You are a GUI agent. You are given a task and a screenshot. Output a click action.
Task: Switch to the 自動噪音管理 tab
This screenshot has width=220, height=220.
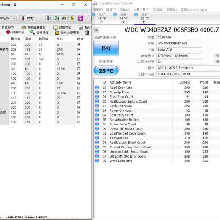click(x=33, y=27)
